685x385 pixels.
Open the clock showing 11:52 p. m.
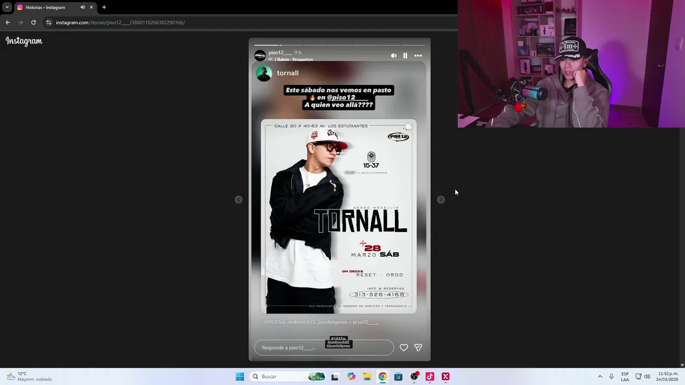(668, 376)
